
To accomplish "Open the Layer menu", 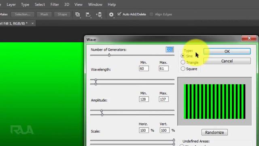I will coord(11,4).
